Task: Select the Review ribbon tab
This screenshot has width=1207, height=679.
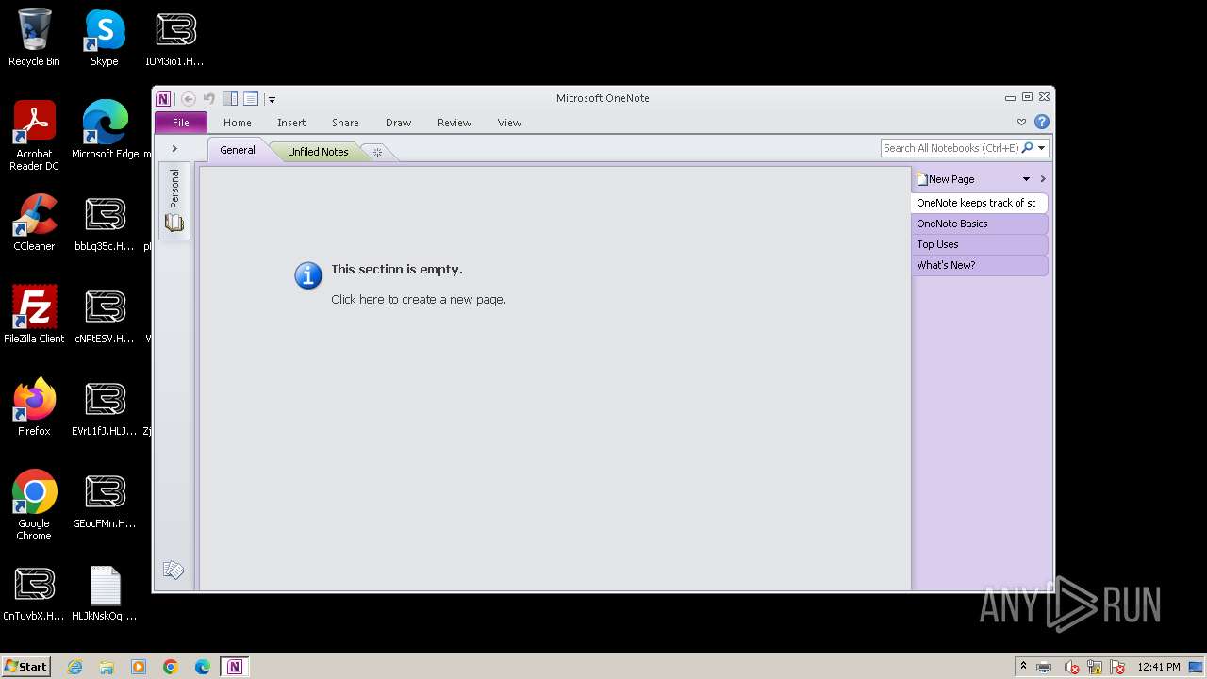Action: click(455, 123)
